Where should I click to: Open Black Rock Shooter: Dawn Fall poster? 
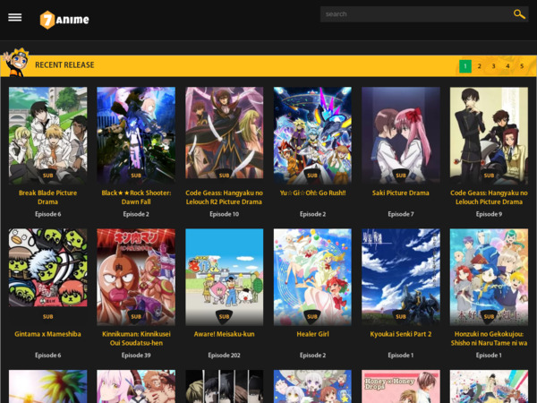point(136,136)
